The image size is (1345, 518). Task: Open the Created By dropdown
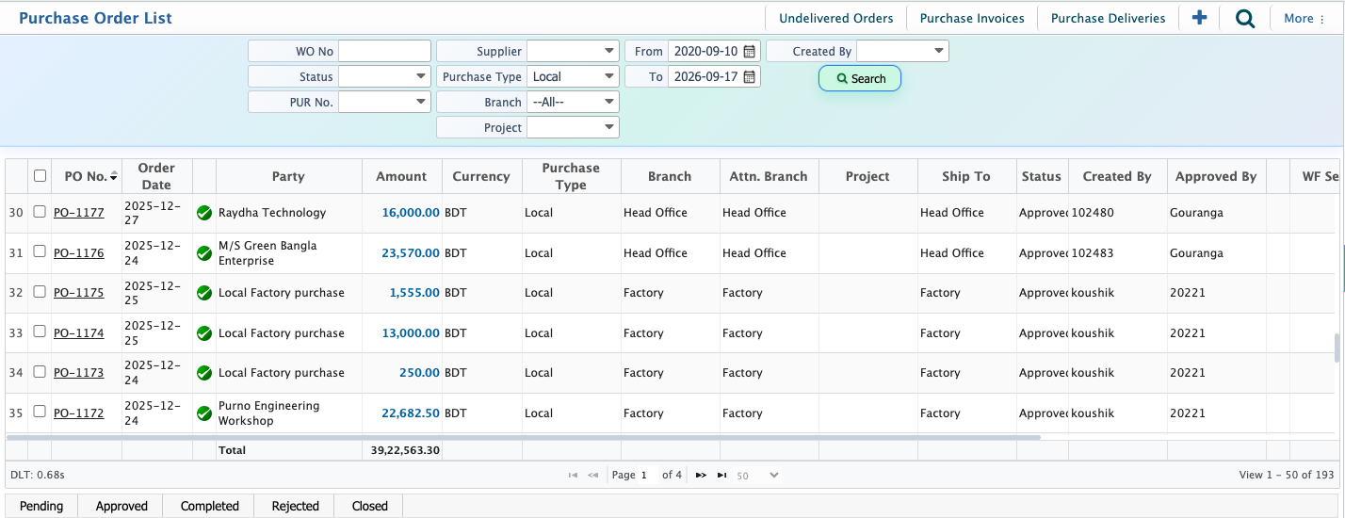click(902, 51)
